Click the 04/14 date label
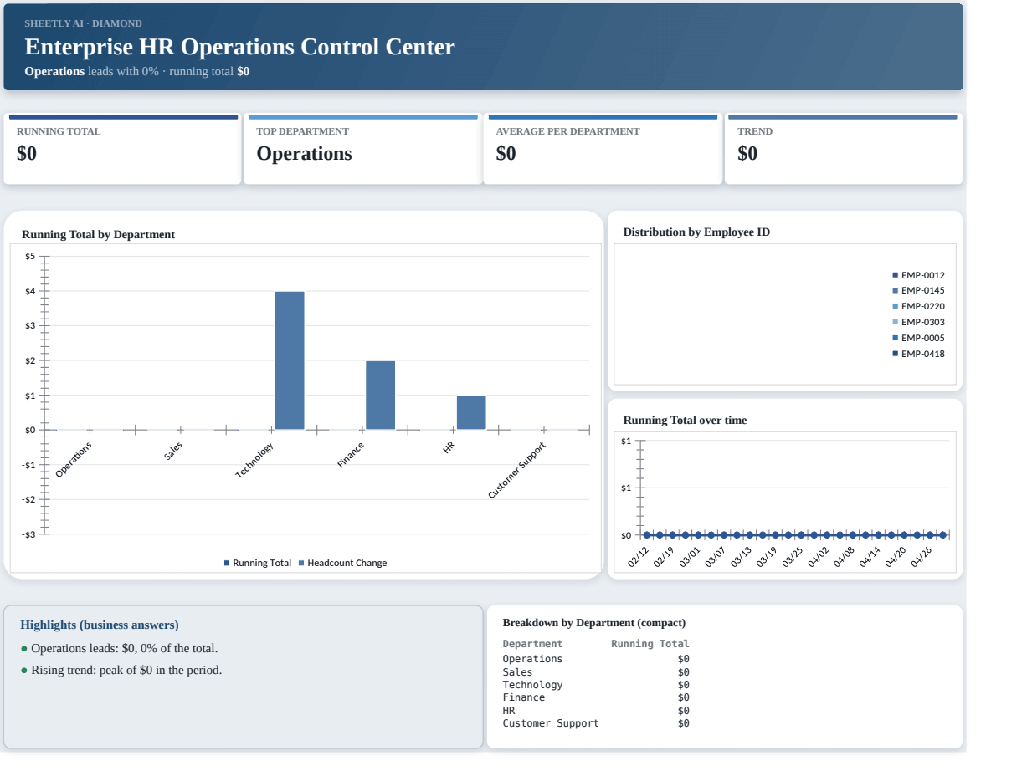This screenshot has height=771, width=1027. [870, 557]
